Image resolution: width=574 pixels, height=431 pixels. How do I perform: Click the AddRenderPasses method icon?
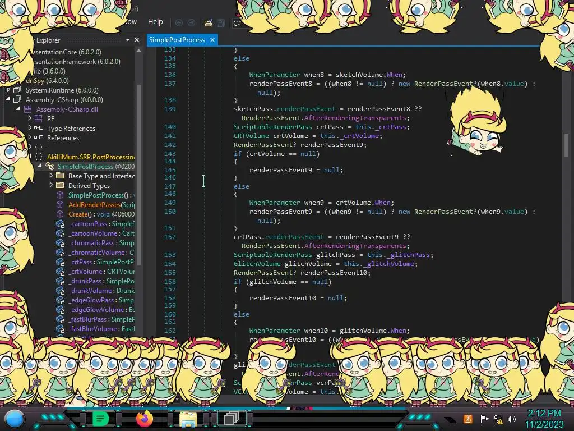click(60, 204)
